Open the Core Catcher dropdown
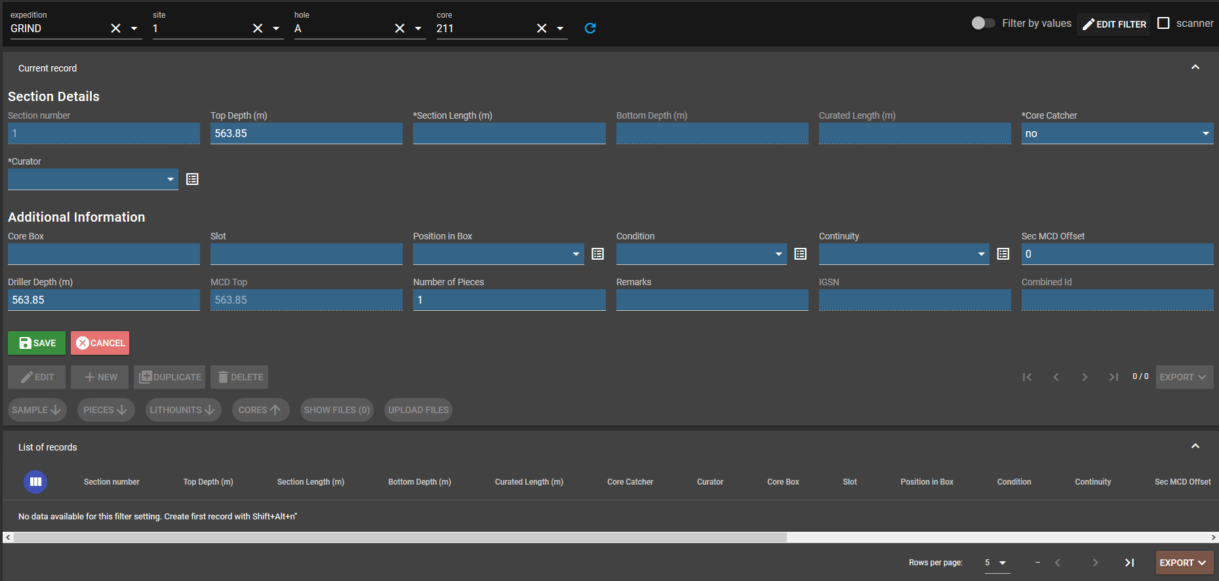The image size is (1219, 581). click(1117, 134)
